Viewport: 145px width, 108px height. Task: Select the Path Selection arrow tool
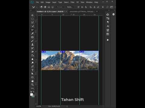pos(32,74)
